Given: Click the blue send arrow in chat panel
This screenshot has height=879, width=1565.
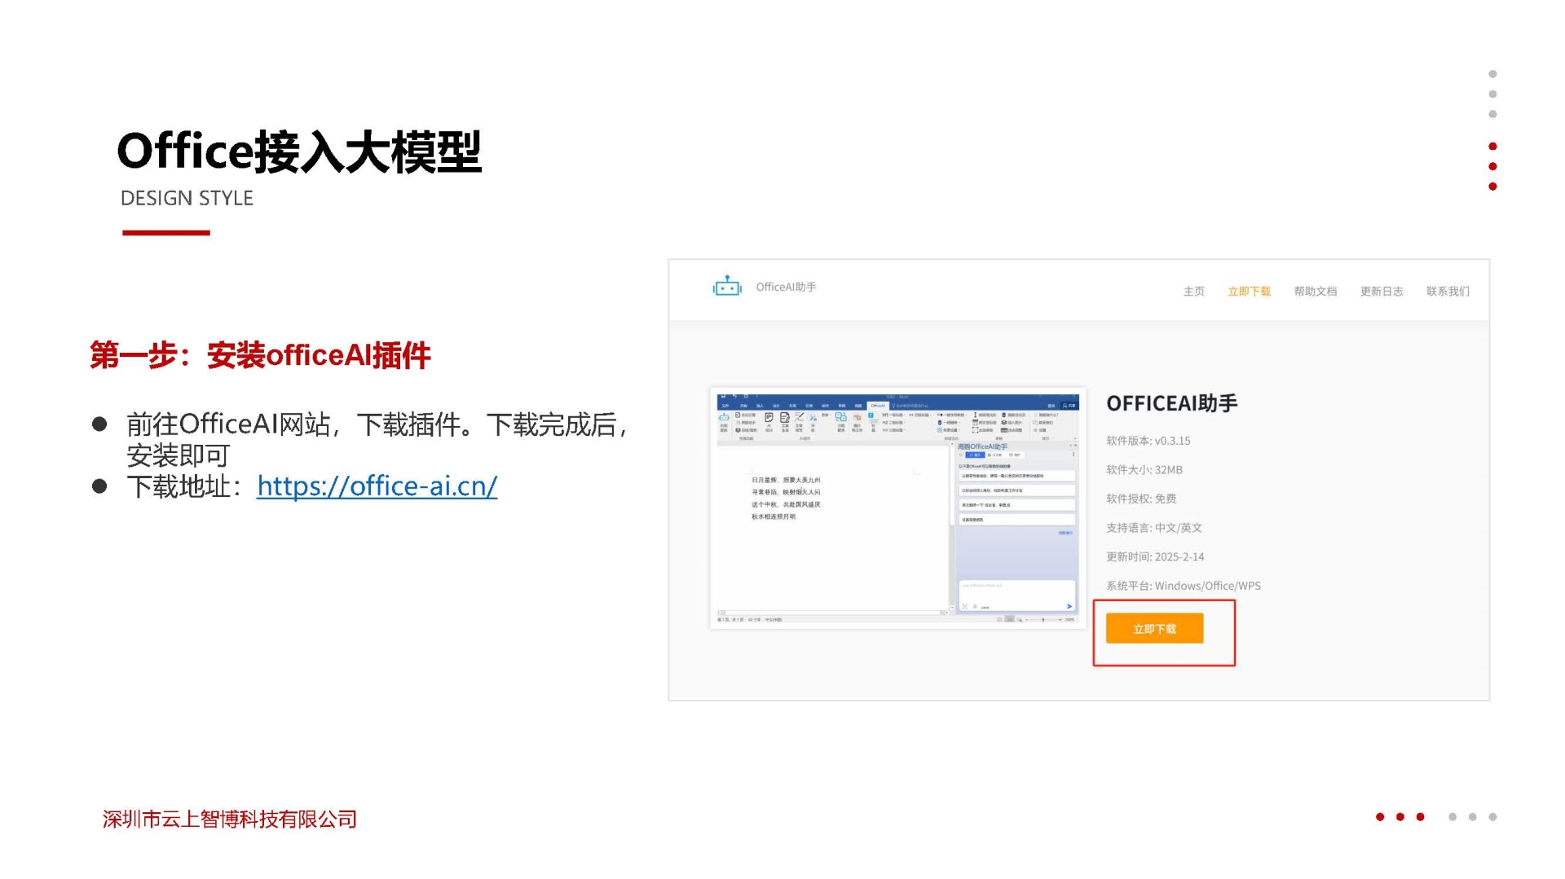Looking at the screenshot, I should 1069,606.
